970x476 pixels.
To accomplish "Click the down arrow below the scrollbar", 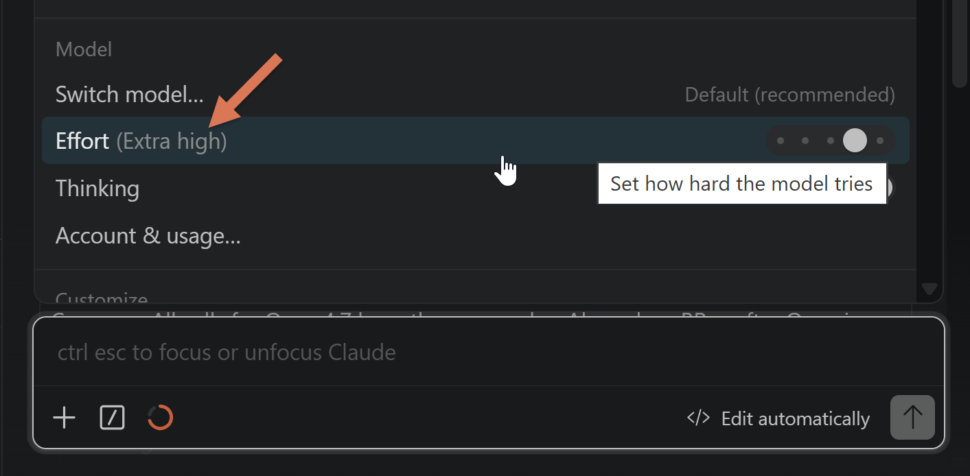I will [929, 290].
